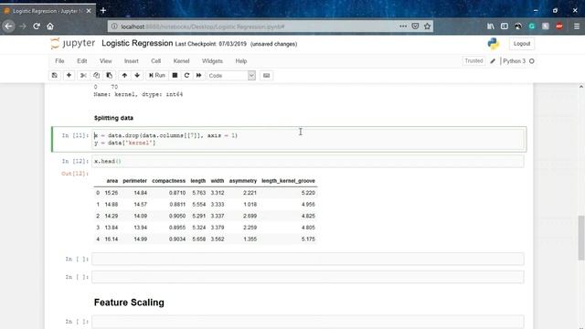Click the compactness column header
This screenshot has width=585, height=329.
pyautogui.click(x=168, y=181)
